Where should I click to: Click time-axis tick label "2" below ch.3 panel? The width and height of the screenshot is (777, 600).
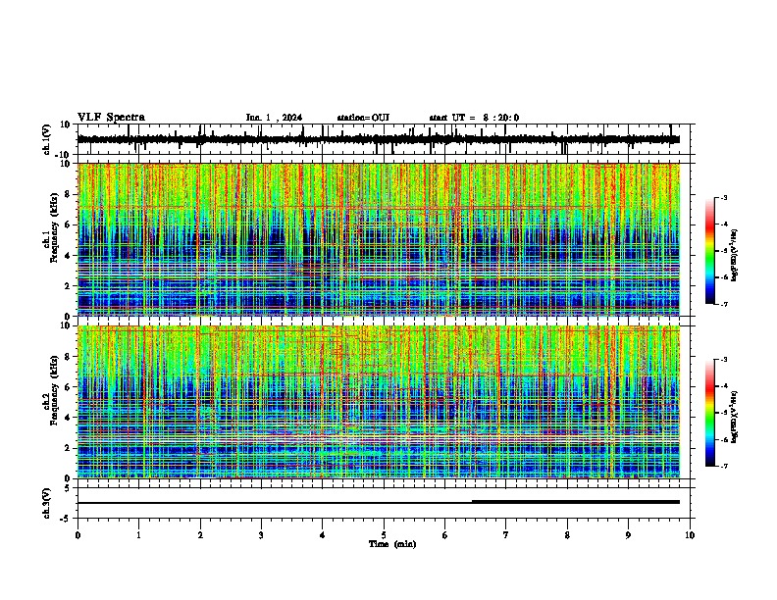point(200,535)
